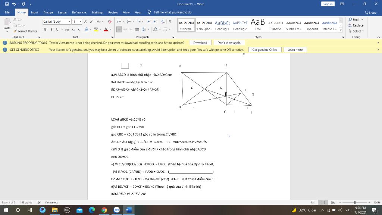382x215 pixels.
Task: Undo the last action
Action: 14,4
